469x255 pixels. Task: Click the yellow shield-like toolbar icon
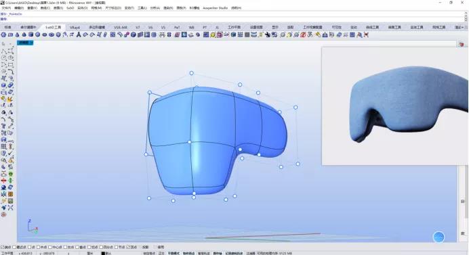(x=213, y=35)
